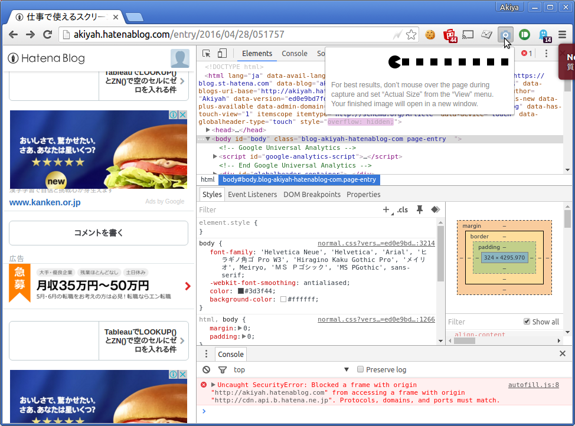Expand the head element node

coord(208,130)
